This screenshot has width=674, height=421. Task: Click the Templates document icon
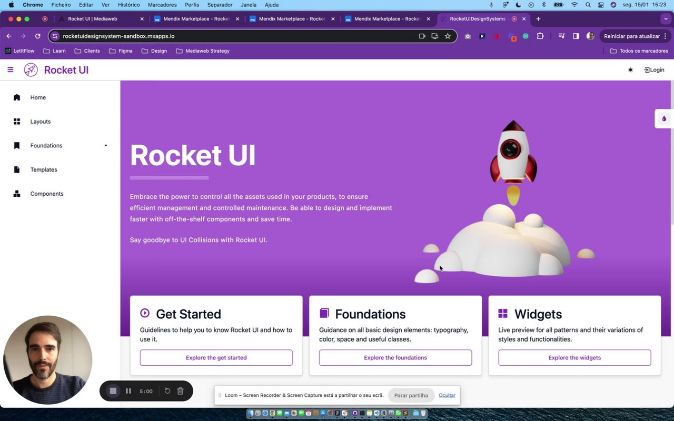(x=17, y=169)
